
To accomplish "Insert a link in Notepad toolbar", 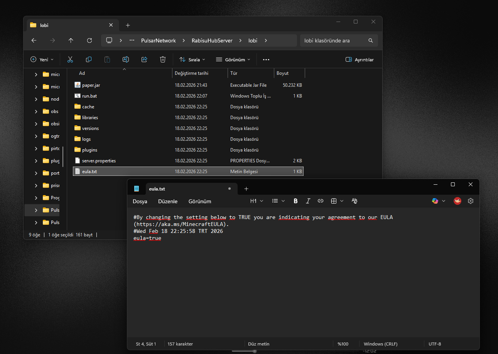I will point(321,201).
